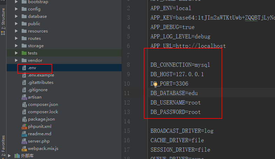Viewport: 275px width, 159px height.
Task: Select the .gitignore file
Action: pos(37,90)
